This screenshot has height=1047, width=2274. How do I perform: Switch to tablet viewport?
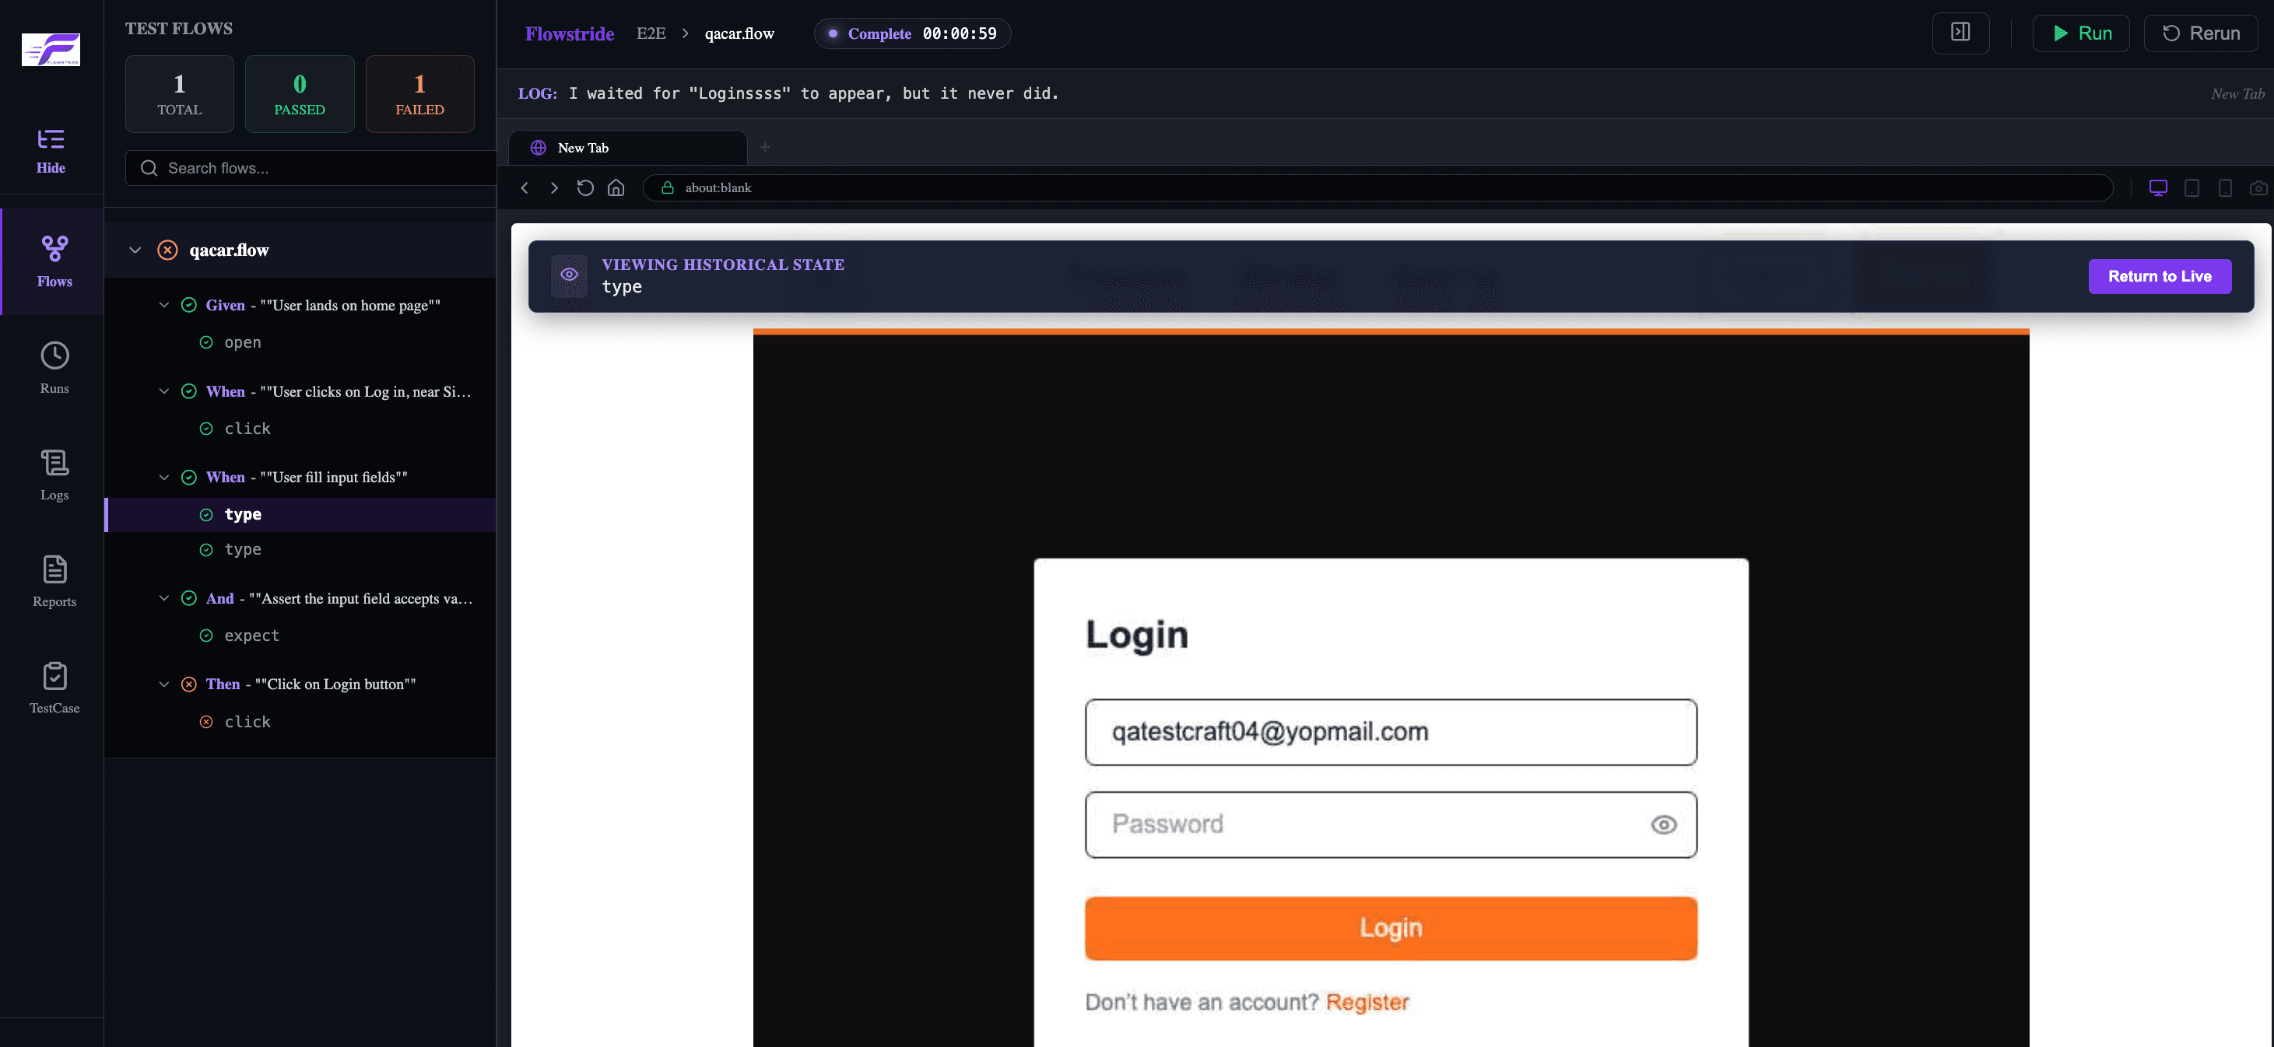tap(2191, 188)
